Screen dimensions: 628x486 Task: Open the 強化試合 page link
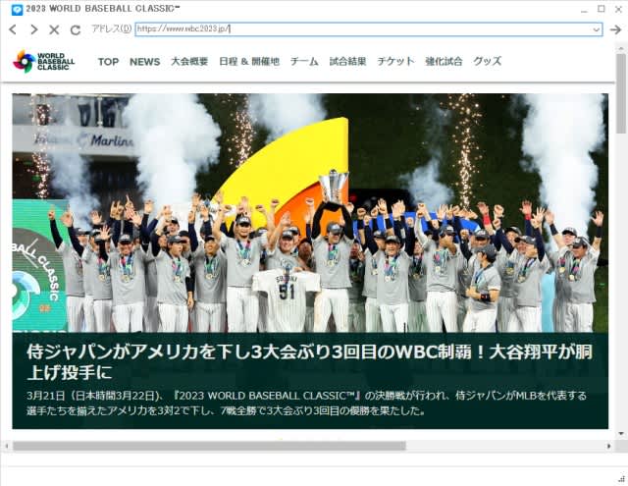pos(444,61)
